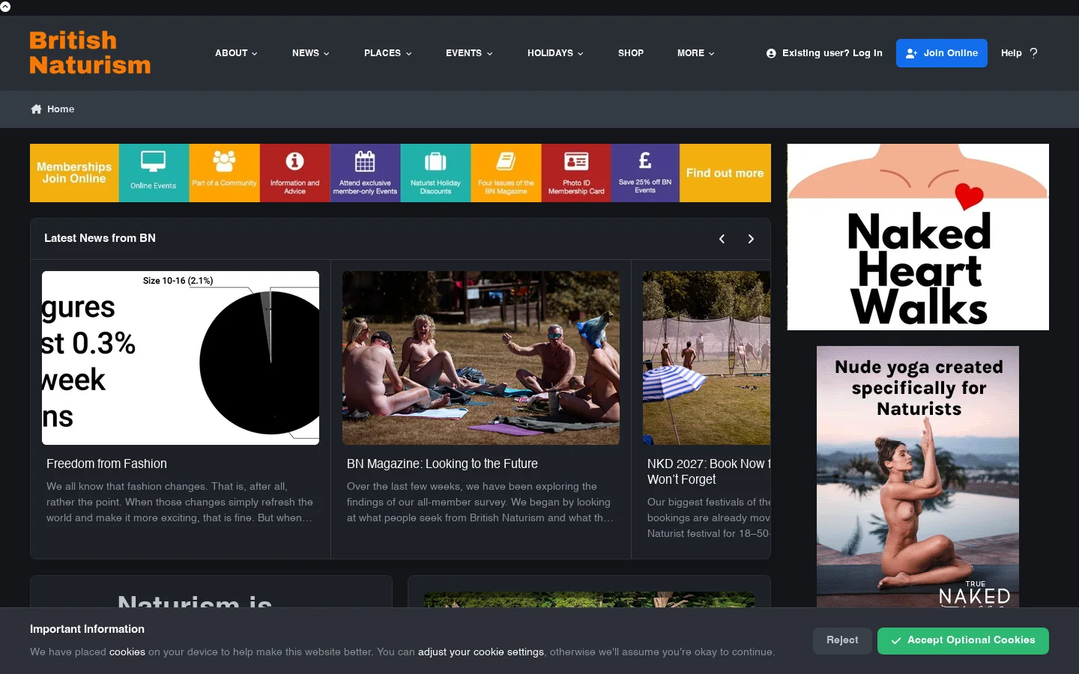Image resolution: width=1079 pixels, height=674 pixels.
Task: Open the Help link
Action: pos(1019,53)
